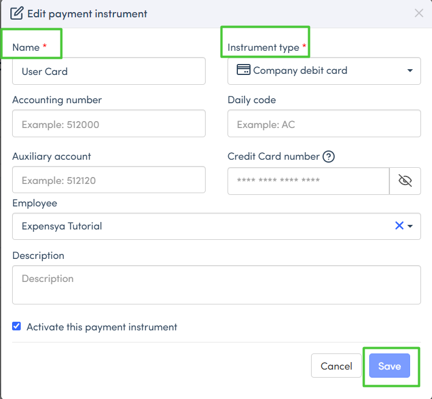Open the Instrument type dropdown arrow

click(x=410, y=71)
